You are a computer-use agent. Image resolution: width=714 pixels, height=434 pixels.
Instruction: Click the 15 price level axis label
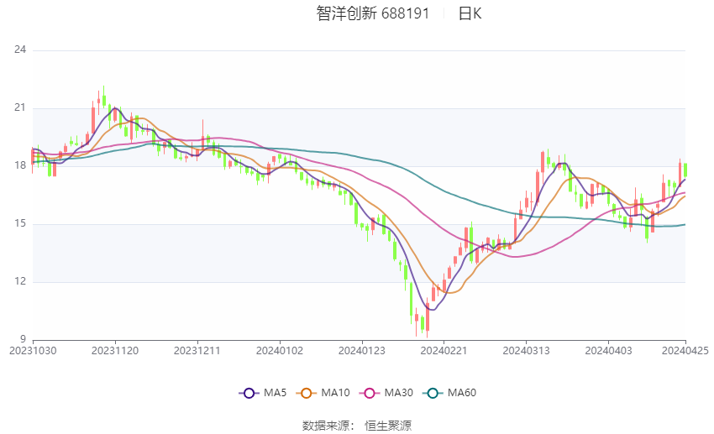[20, 224]
